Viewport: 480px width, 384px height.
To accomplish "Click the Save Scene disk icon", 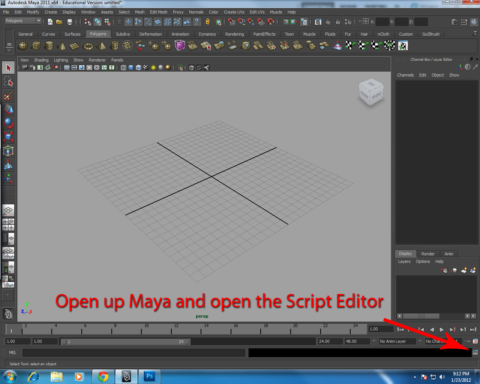I will [69, 22].
